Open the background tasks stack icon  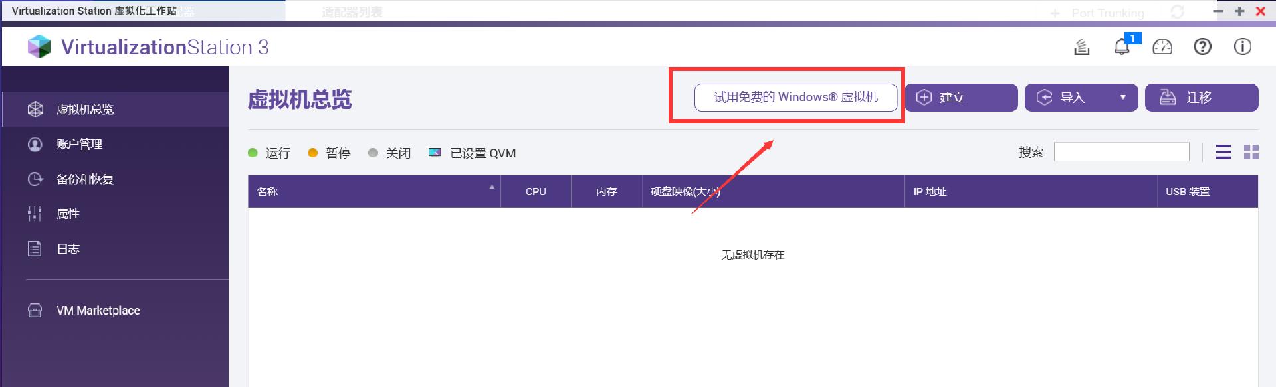pos(1082,47)
